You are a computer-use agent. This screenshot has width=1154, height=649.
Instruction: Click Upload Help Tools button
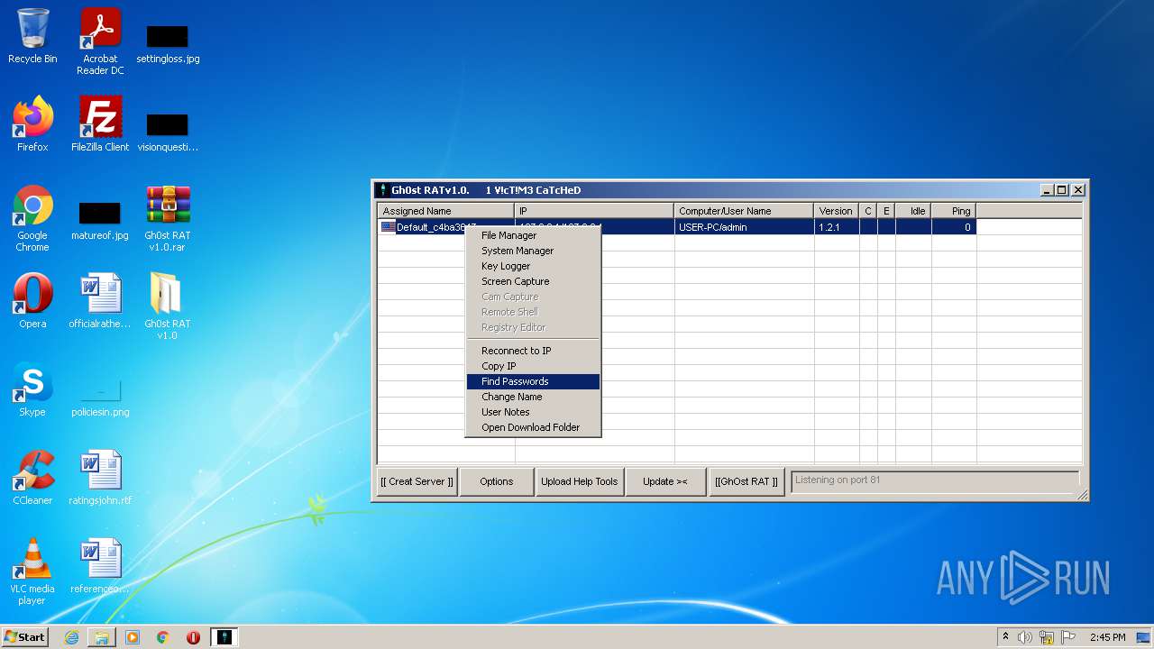[x=580, y=481]
